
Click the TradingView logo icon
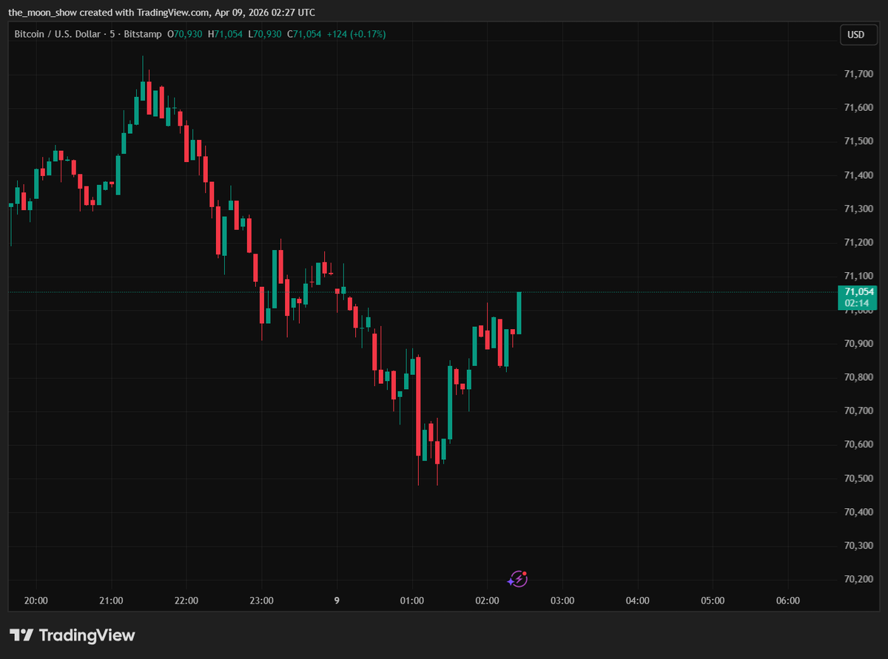click(x=21, y=635)
